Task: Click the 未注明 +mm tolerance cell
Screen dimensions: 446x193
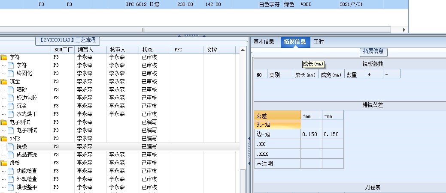Action: point(312,163)
